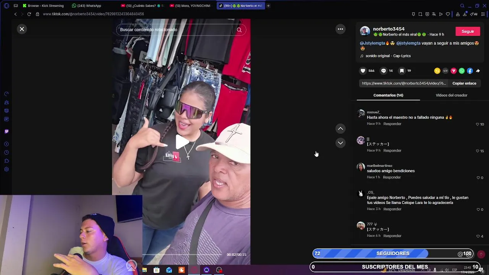Open a new browser tab with plus
489x275 pixels.
point(268,6)
